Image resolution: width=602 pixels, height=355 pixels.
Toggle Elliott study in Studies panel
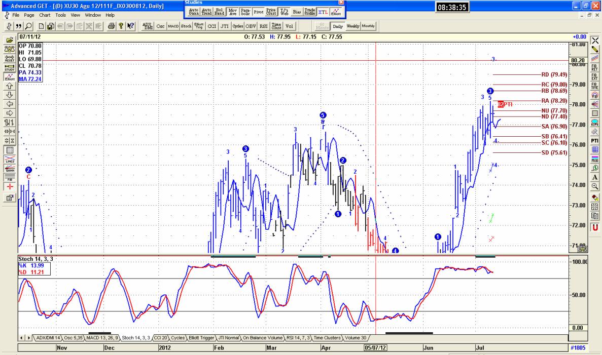click(336, 12)
